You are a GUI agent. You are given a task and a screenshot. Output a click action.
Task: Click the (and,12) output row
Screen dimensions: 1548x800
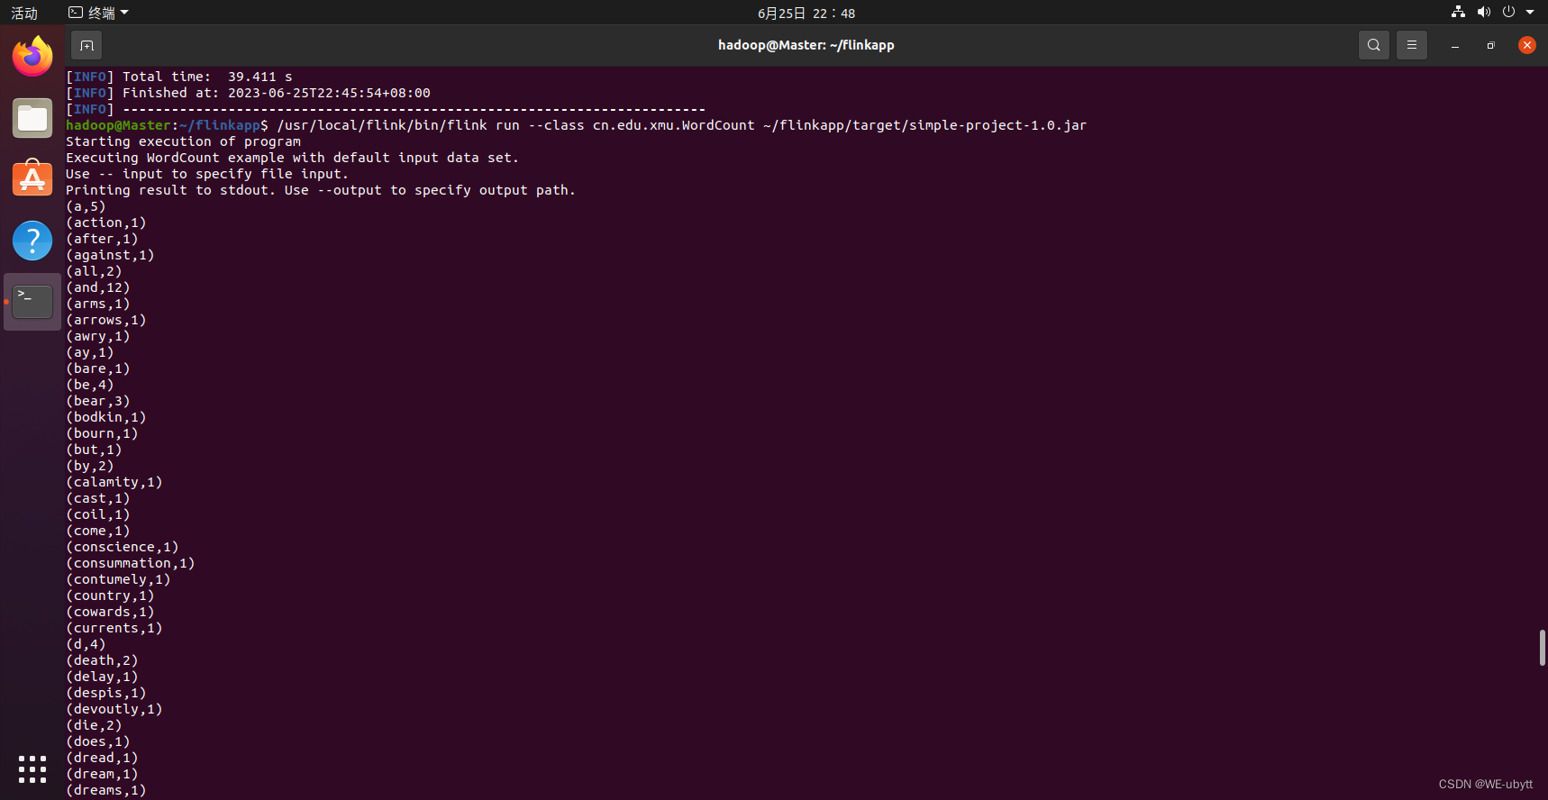(98, 287)
